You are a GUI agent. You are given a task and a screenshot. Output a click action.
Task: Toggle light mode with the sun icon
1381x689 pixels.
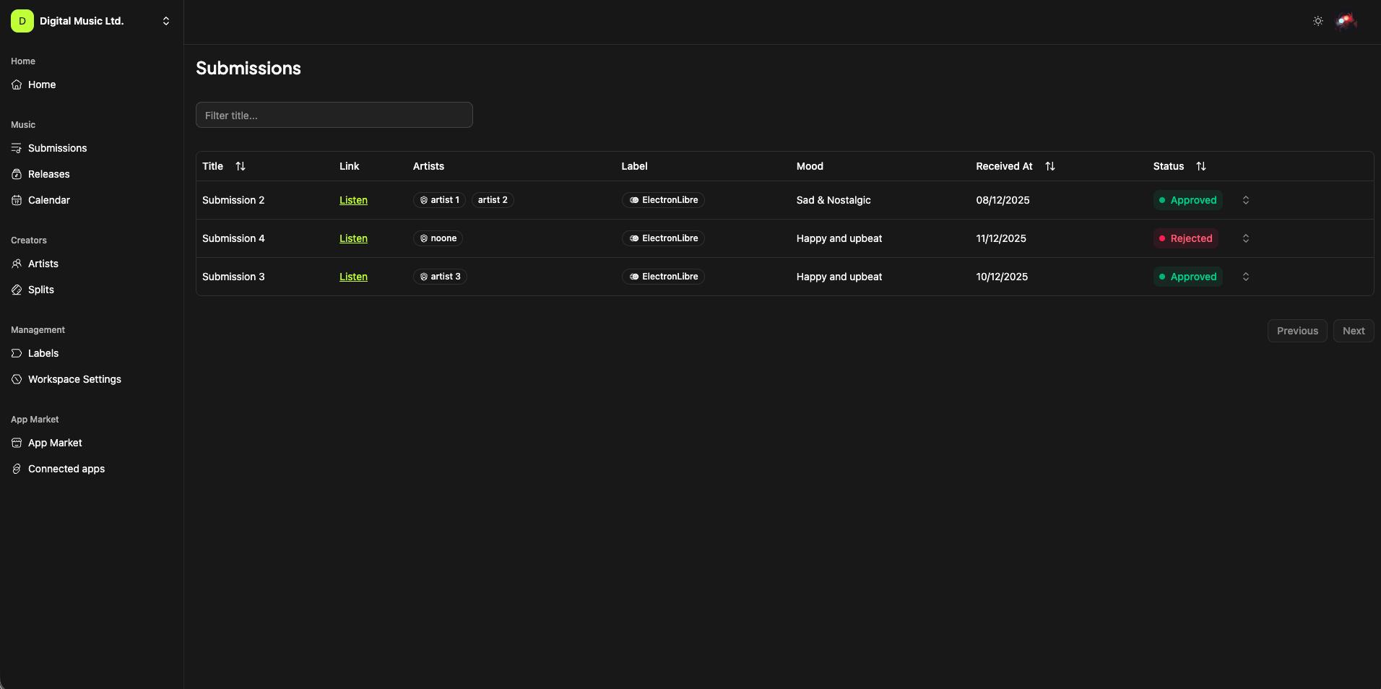tap(1317, 21)
